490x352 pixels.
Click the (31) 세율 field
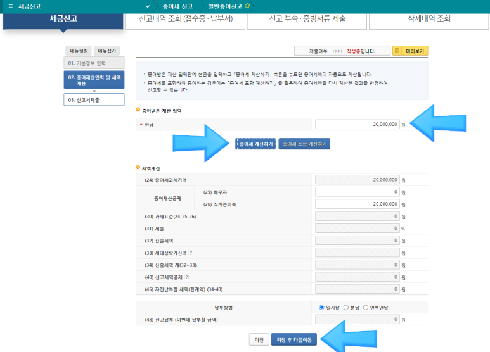[357, 229]
